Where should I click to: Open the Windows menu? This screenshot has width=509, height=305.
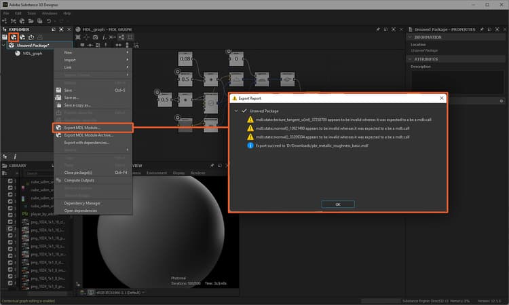click(x=50, y=14)
